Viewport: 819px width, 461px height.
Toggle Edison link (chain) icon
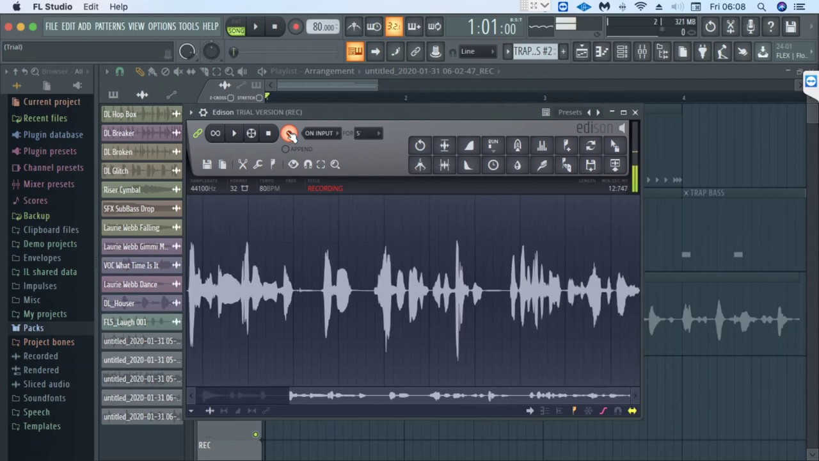click(198, 133)
